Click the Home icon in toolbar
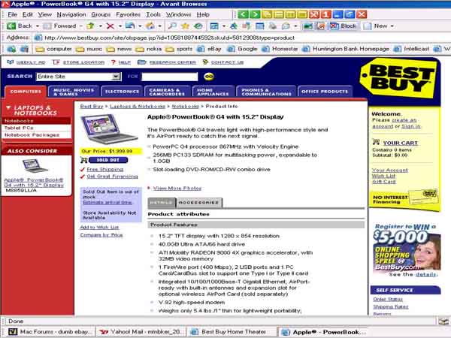The width and height of the screenshot is (451, 338). coord(150,26)
